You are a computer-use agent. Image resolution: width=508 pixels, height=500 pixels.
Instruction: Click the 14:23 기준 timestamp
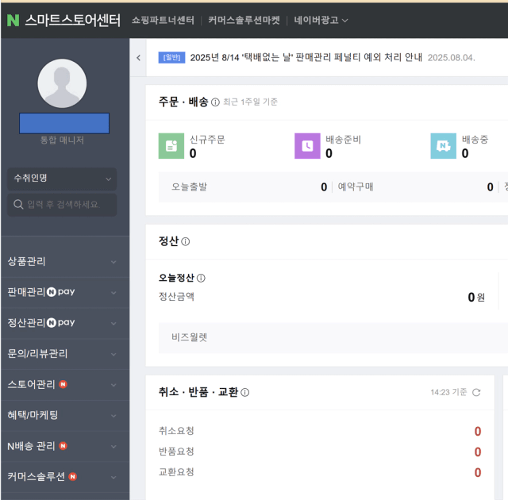[x=448, y=393]
